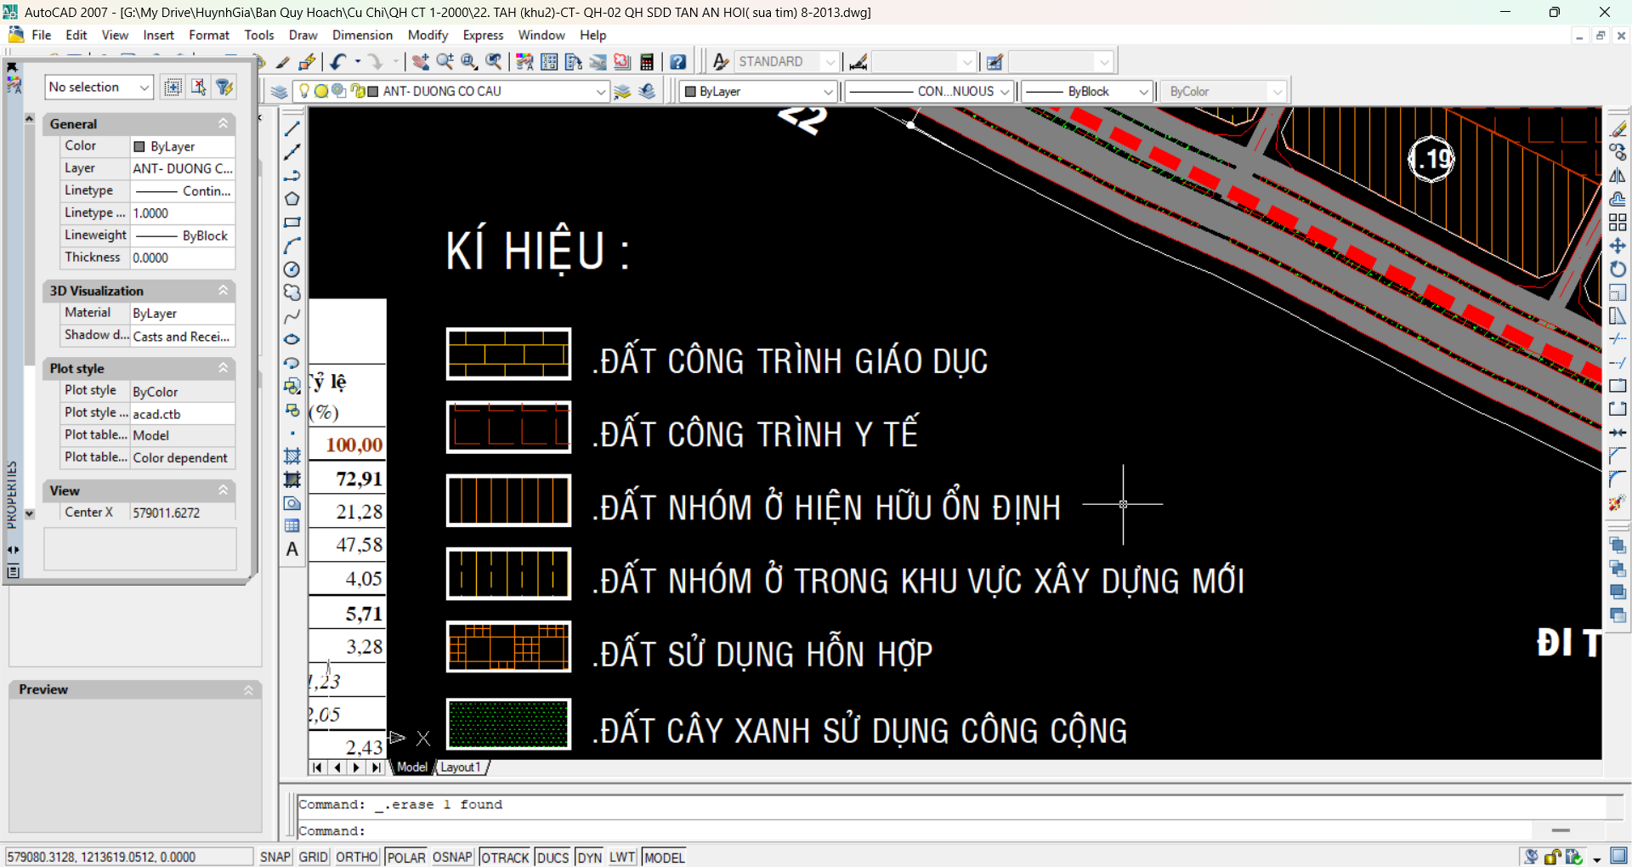Click the Rotate tool in modify toolbar
This screenshot has width=1632, height=867.
pyautogui.click(x=1617, y=269)
